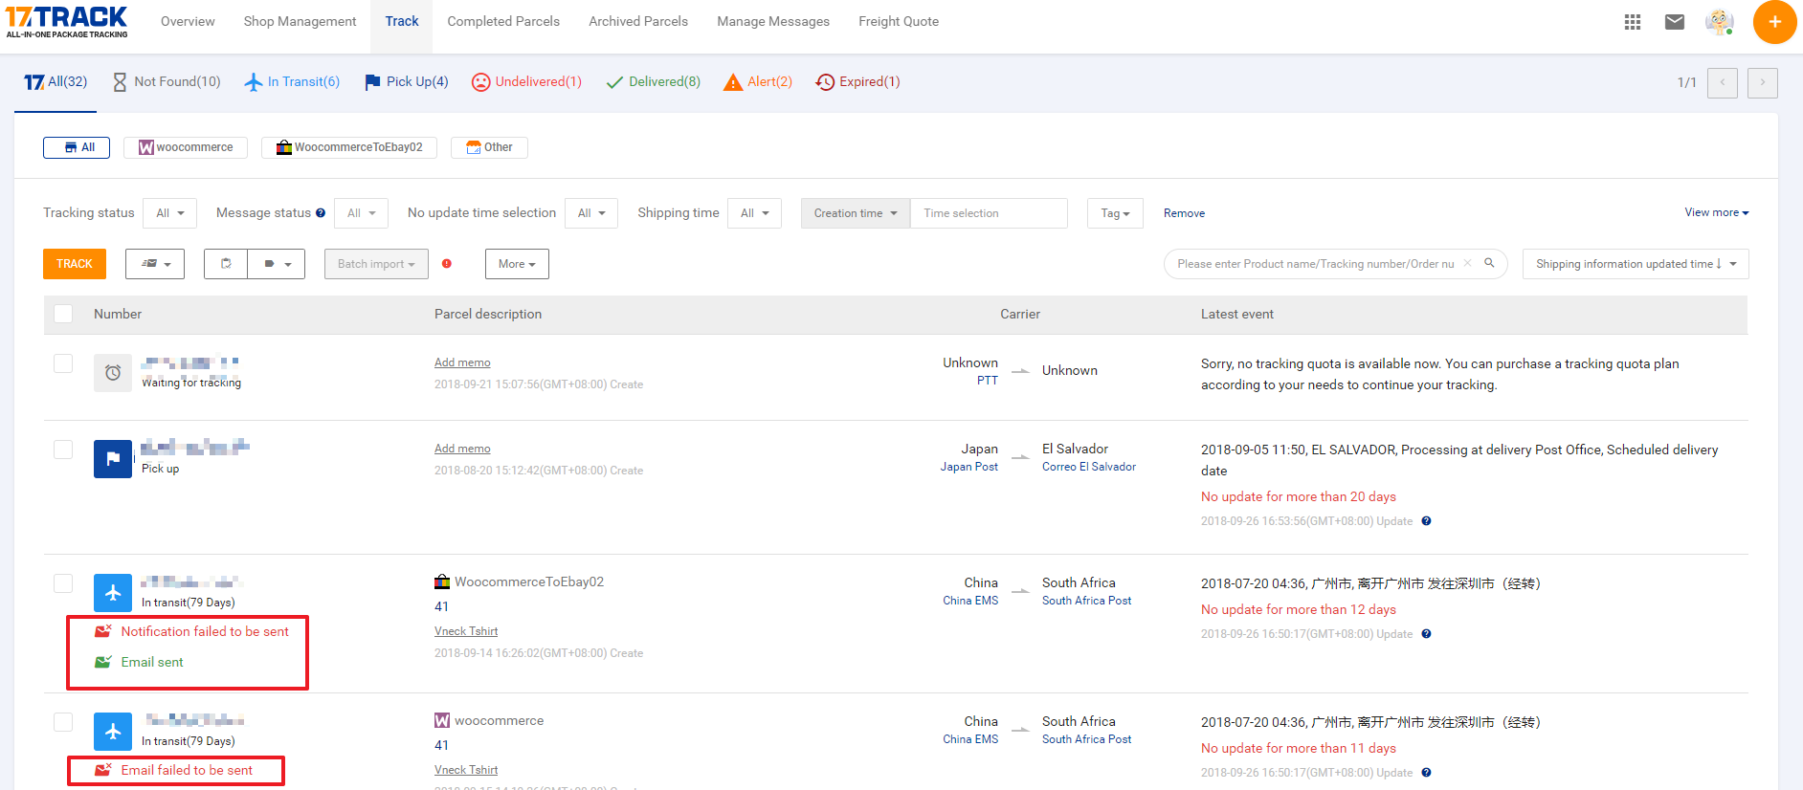Filter by Other shop
This screenshot has width=1803, height=790.
point(489,147)
